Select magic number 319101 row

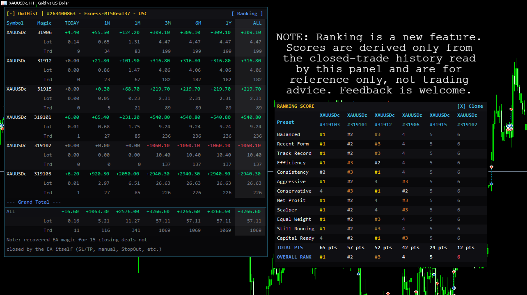135,117
